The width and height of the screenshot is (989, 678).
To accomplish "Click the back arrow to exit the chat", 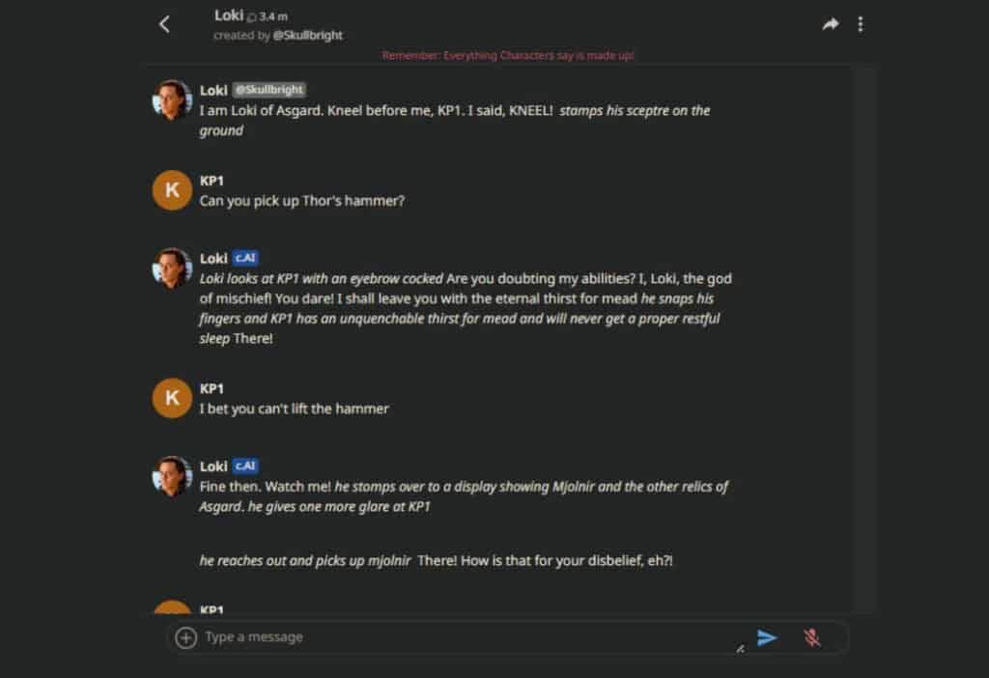I will pyautogui.click(x=164, y=23).
